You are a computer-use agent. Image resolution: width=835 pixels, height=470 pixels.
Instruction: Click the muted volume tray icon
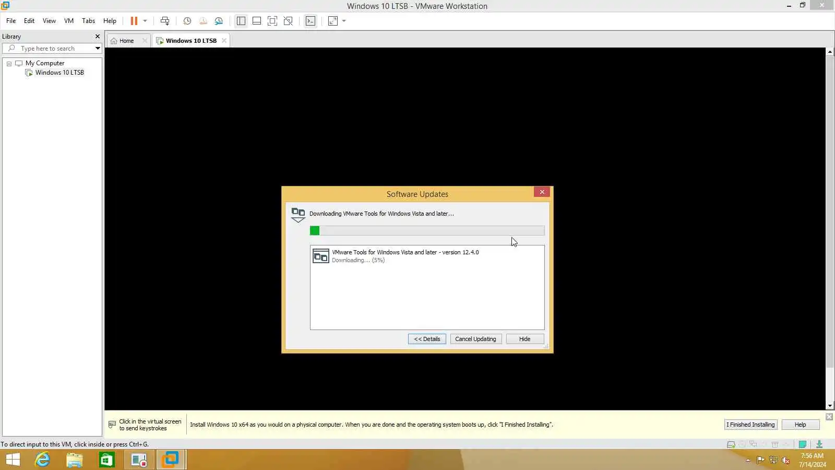(786, 460)
